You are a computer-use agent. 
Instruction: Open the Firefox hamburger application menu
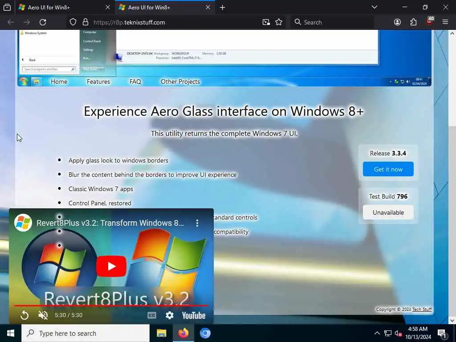(445, 22)
